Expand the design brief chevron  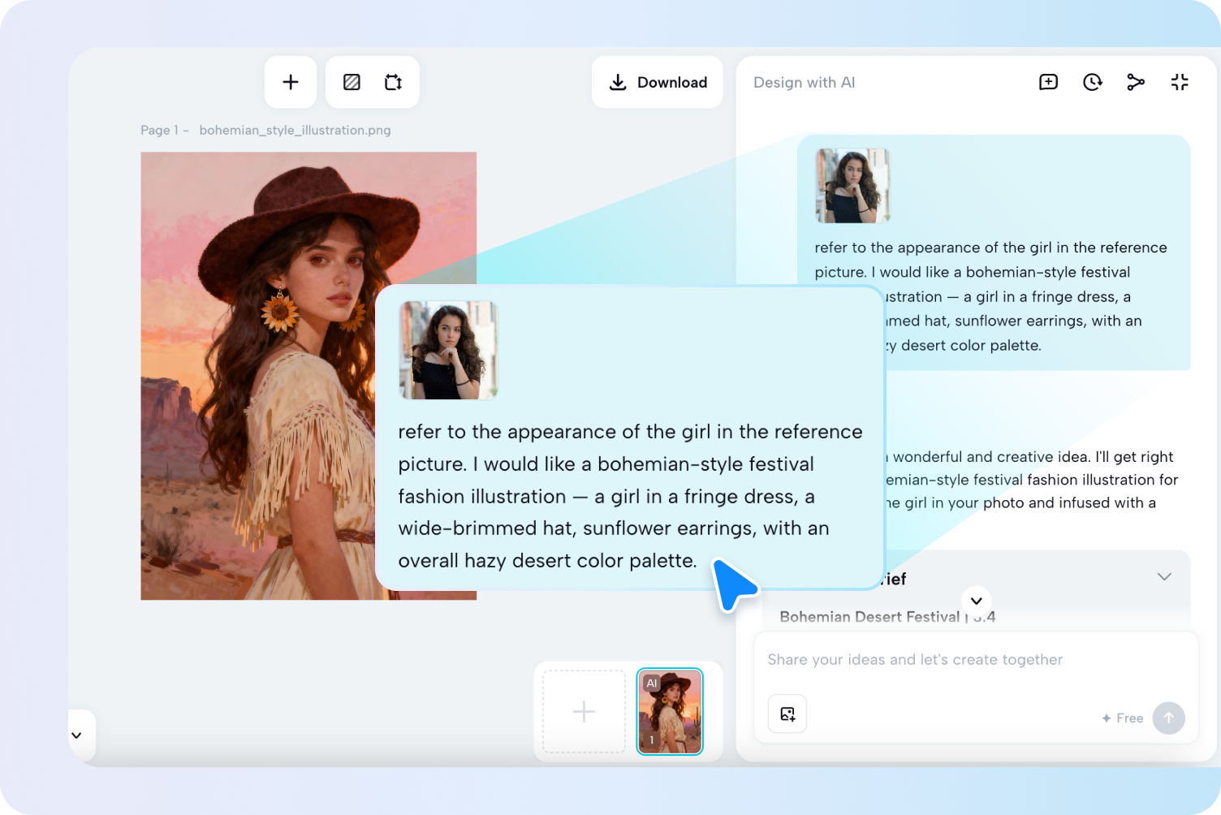(1164, 577)
